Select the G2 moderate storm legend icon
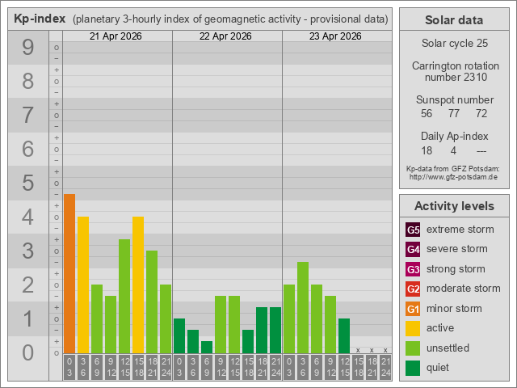 pos(413,289)
